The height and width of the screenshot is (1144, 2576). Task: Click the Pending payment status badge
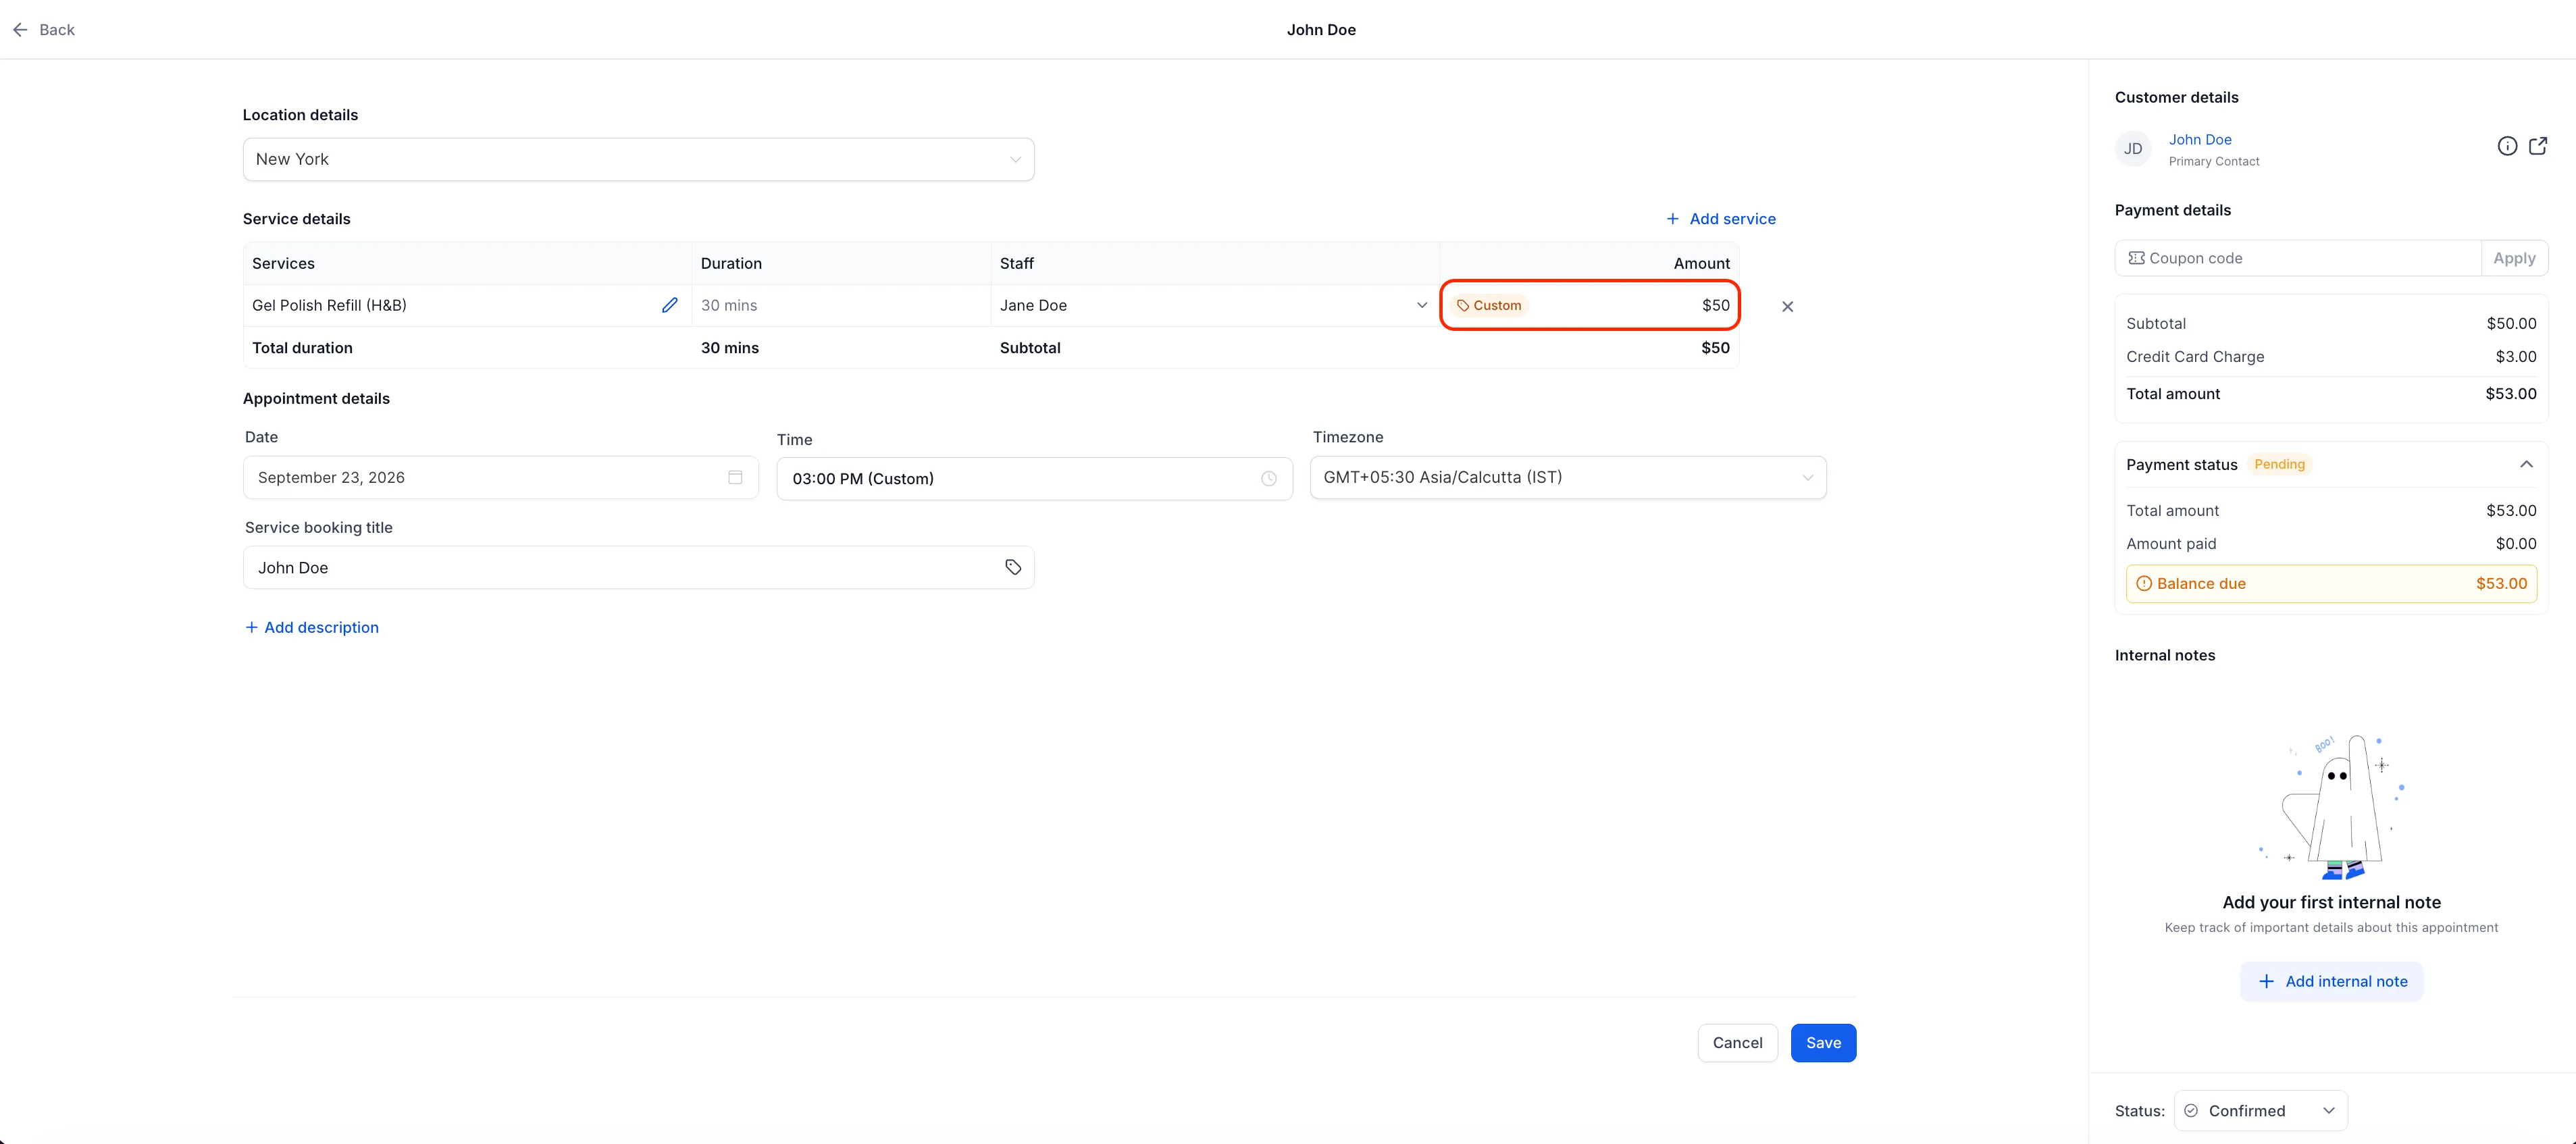point(2279,464)
